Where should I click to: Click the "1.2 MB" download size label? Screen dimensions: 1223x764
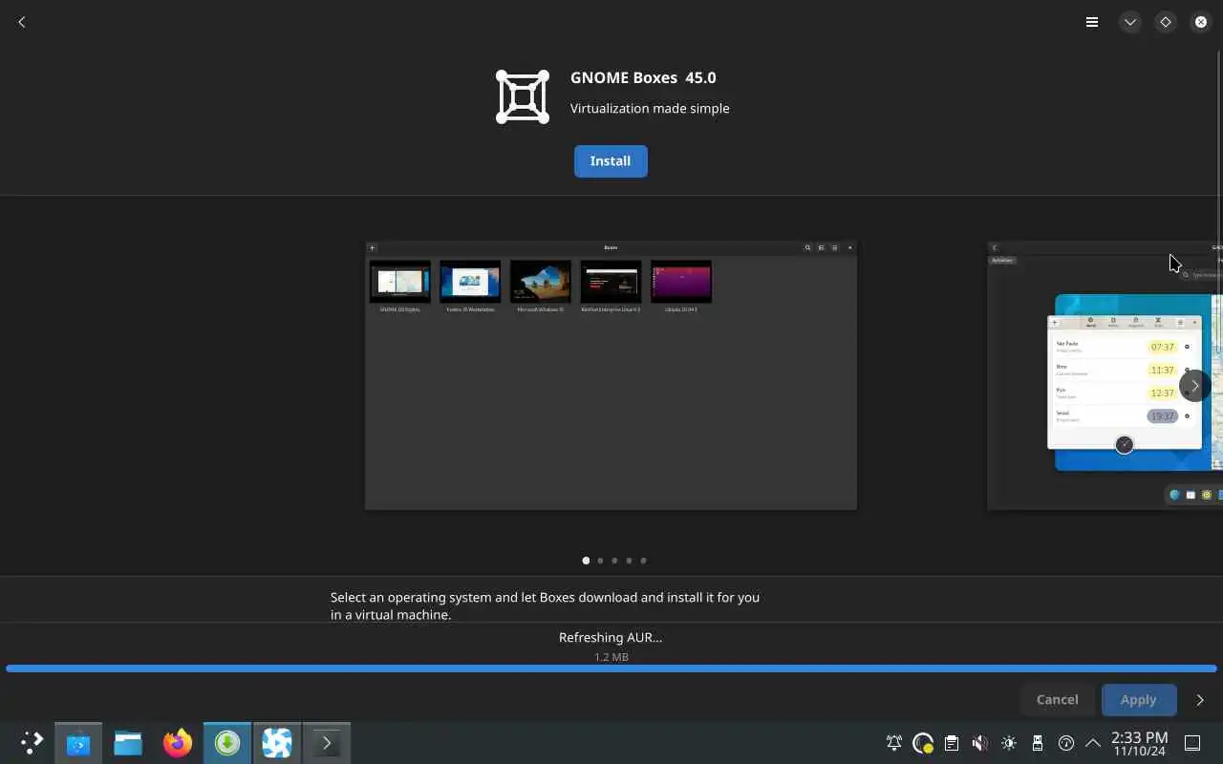point(611,657)
